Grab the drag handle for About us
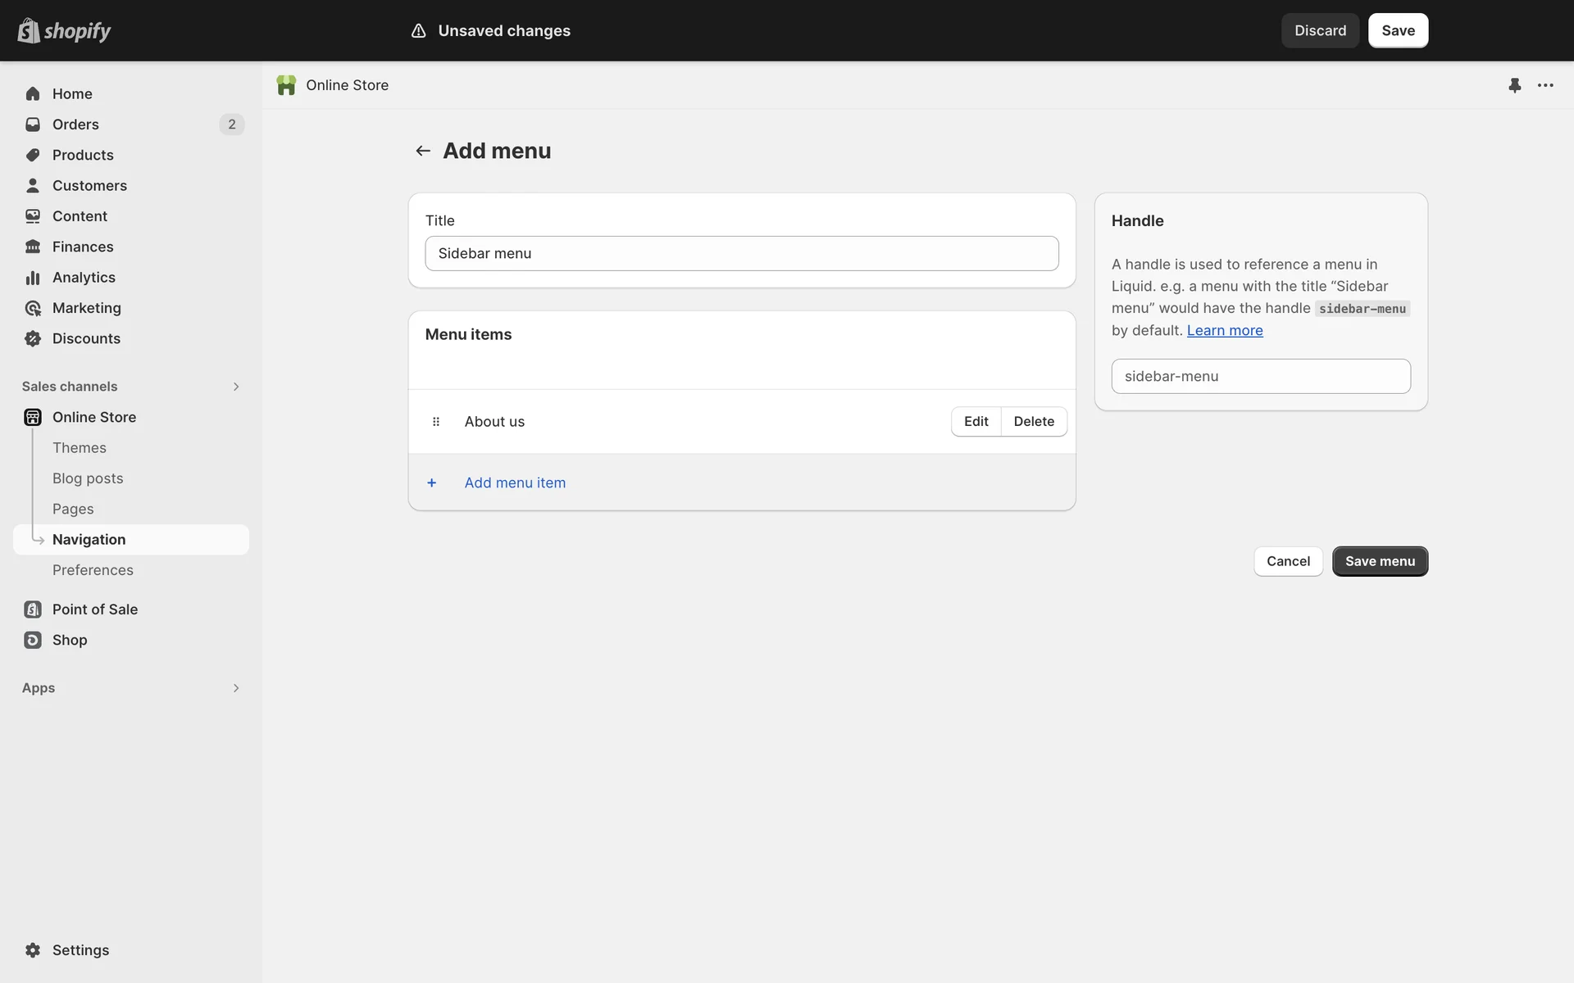 pos(436,422)
